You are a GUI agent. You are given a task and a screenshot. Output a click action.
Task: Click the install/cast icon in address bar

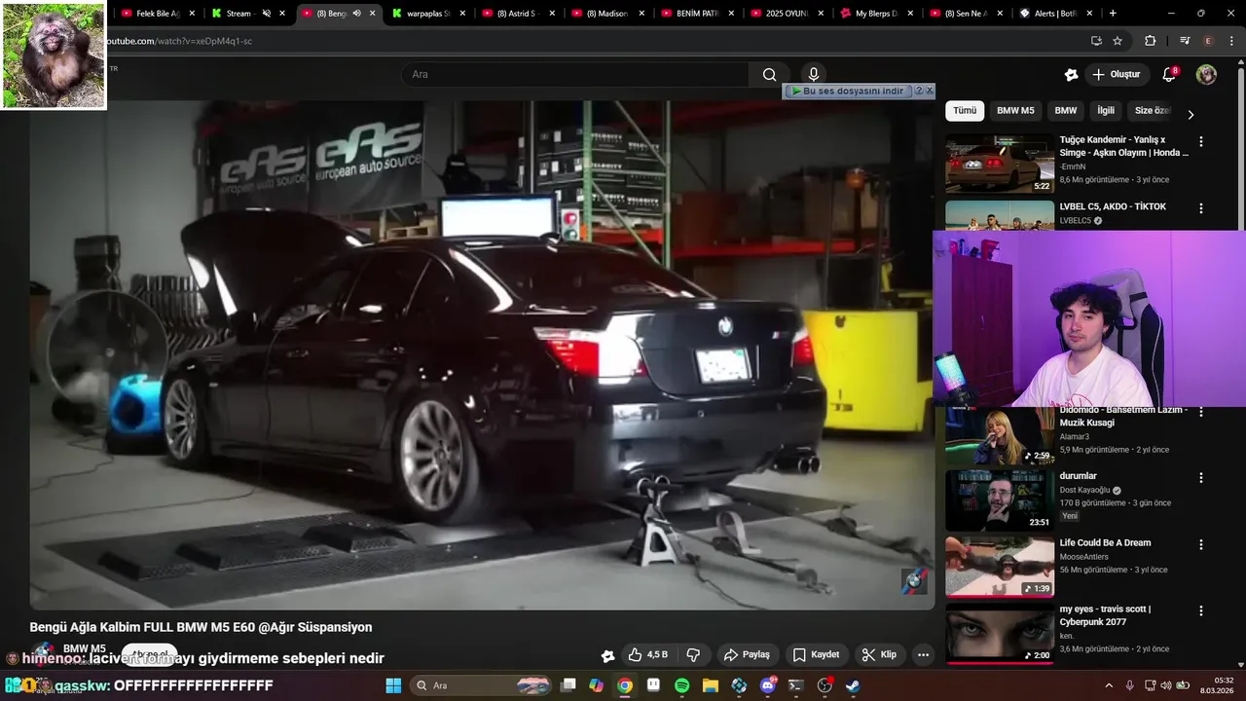click(1096, 41)
